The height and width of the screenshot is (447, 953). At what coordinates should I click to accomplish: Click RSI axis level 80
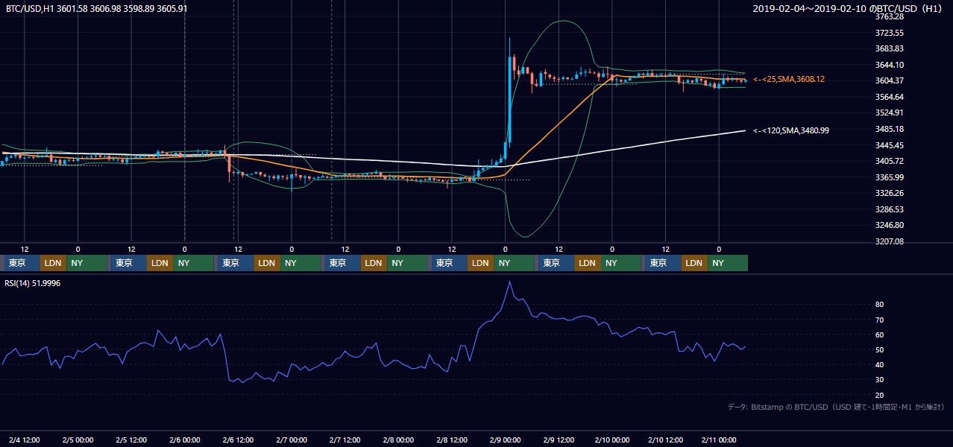(x=880, y=305)
